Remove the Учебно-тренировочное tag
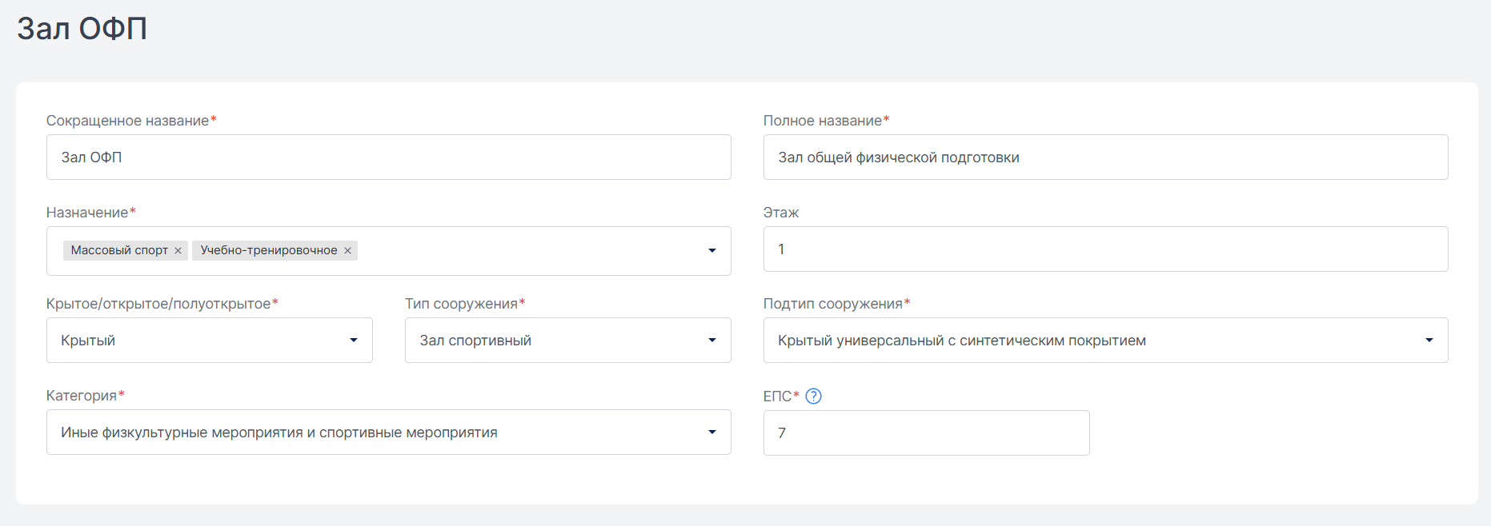The width and height of the screenshot is (1491, 526). click(x=347, y=251)
